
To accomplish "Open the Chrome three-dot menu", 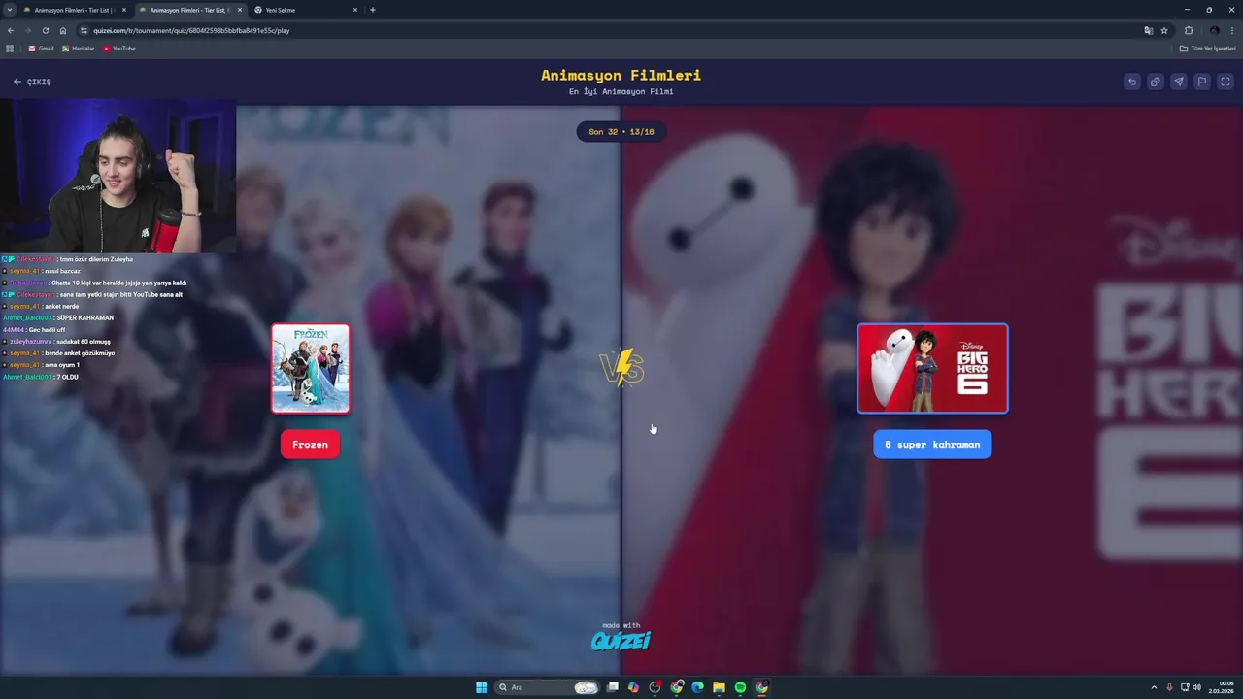I will (x=1233, y=30).
